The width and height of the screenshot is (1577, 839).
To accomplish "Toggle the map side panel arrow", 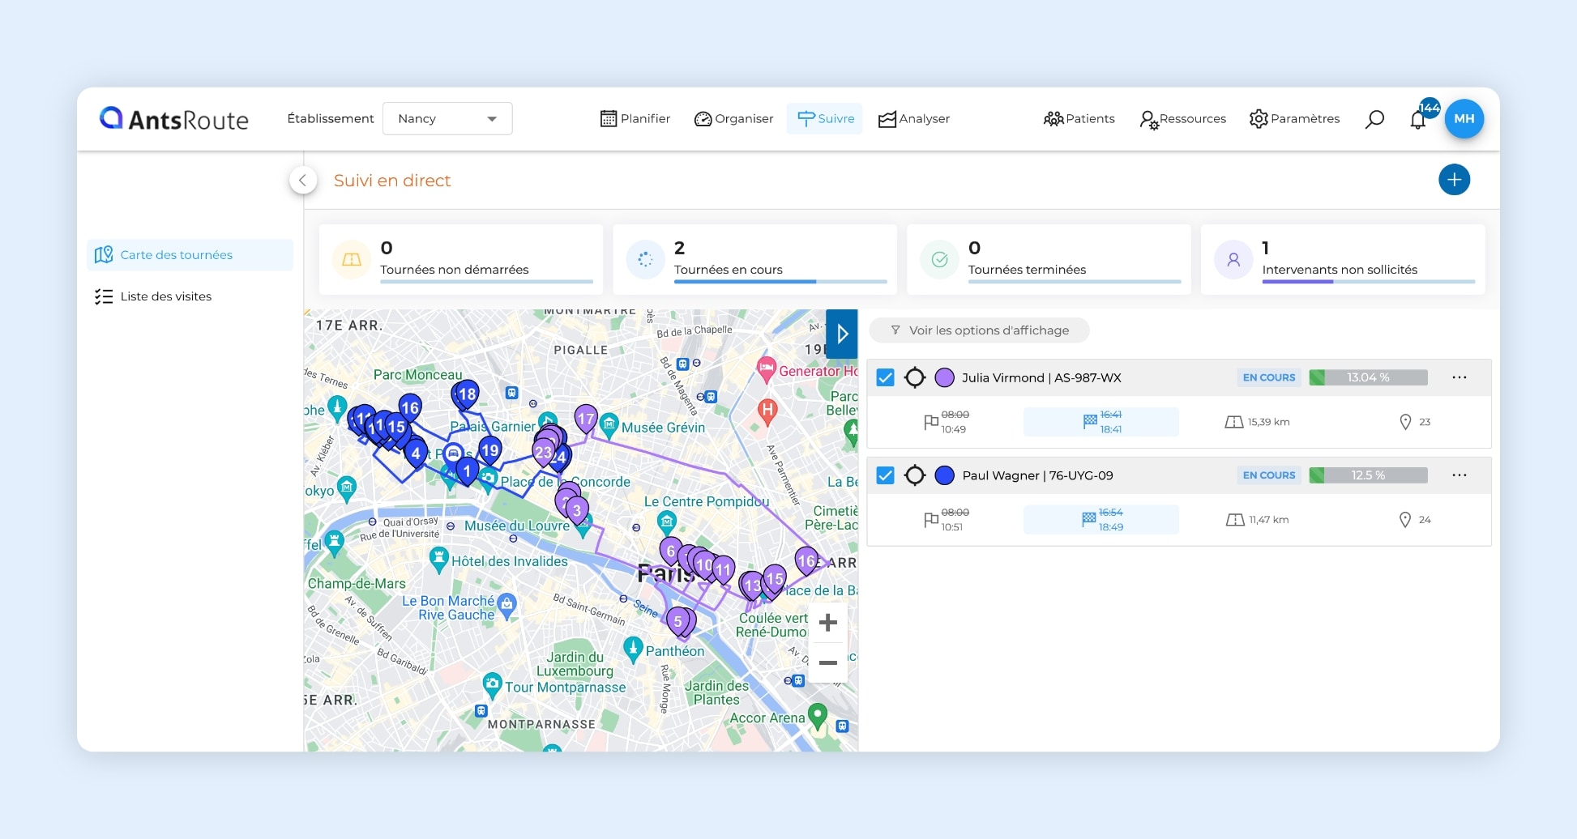I will [842, 333].
